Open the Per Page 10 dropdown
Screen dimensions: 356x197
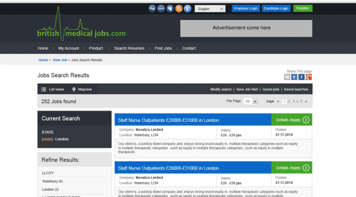251,101
